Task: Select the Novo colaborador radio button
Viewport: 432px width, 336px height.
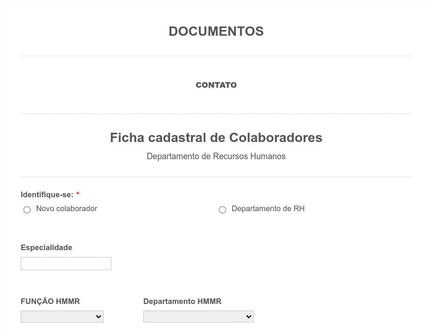Action: [x=27, y=210]
